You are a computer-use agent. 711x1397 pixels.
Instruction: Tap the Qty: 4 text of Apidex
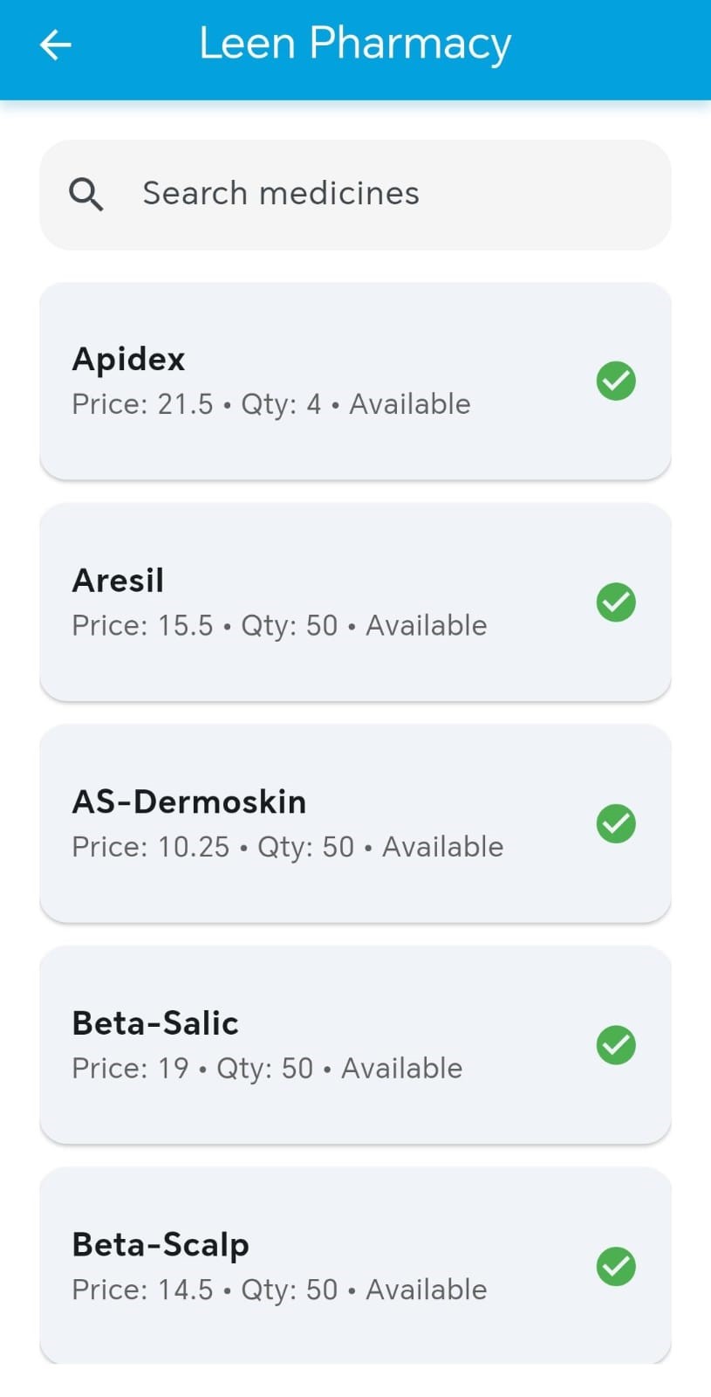click(281, 405)
